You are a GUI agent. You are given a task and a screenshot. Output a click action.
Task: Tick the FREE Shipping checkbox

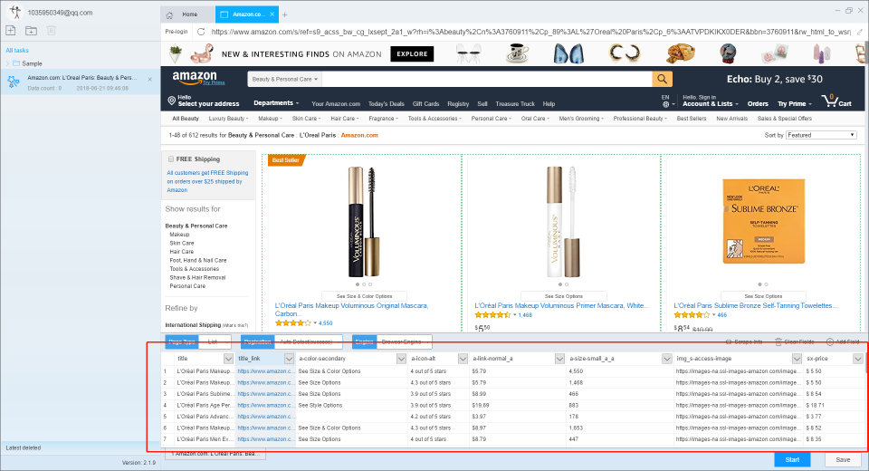tap(171, 159)
